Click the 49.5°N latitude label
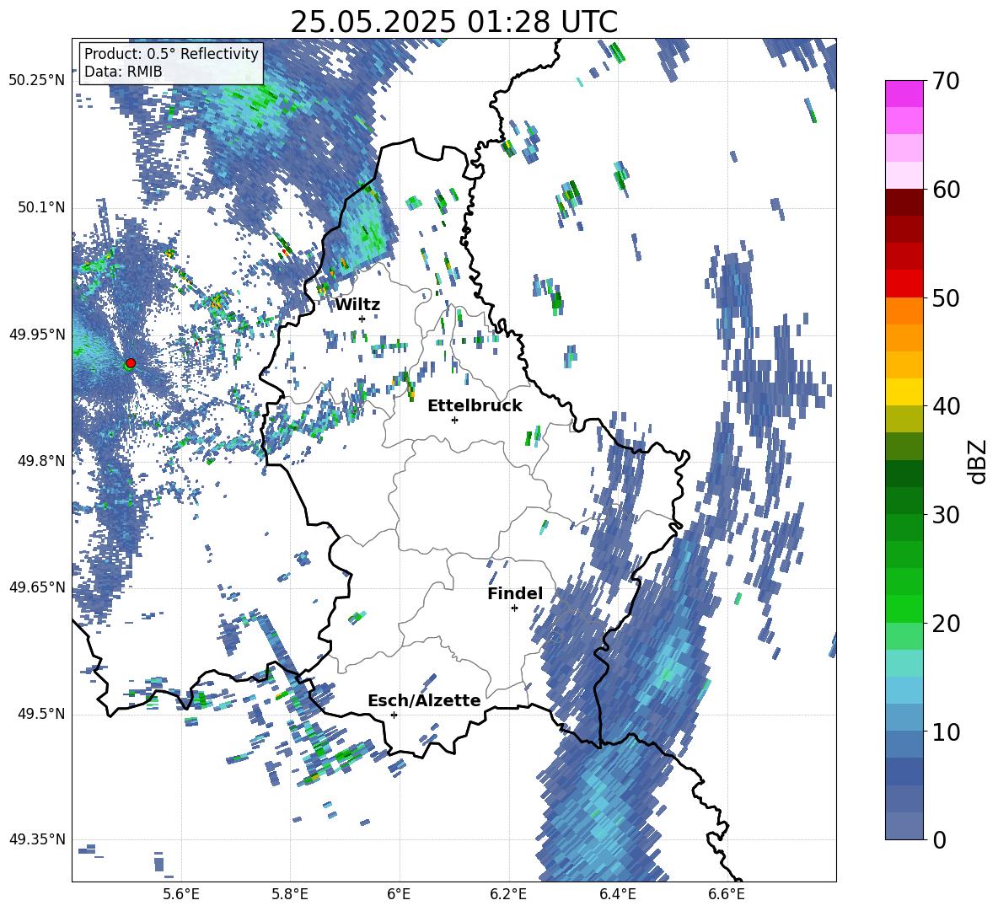The image size is (998, 911). (x=42, y=714)
